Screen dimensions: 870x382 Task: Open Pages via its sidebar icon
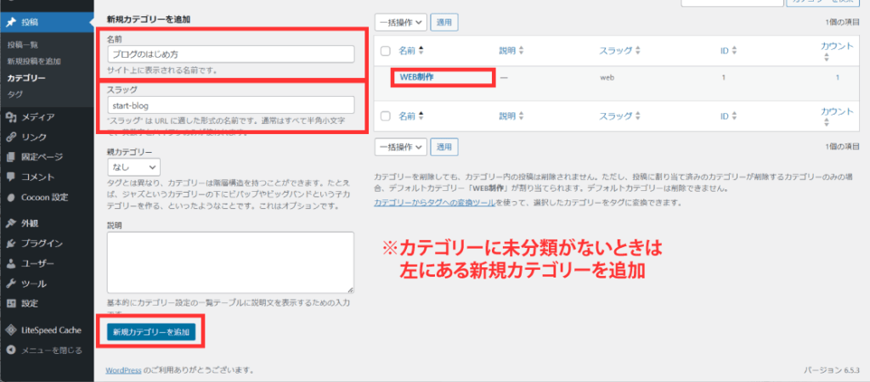click(x=11, y=157)
